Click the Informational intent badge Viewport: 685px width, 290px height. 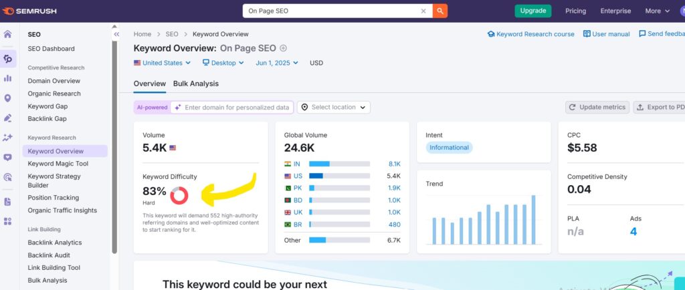449,148
